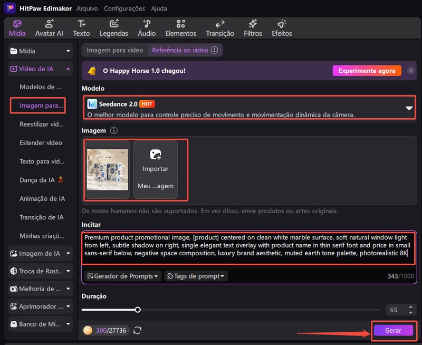The image size is (422, 345).
Task: Click the AI credits coin icon
Action: 88,330
